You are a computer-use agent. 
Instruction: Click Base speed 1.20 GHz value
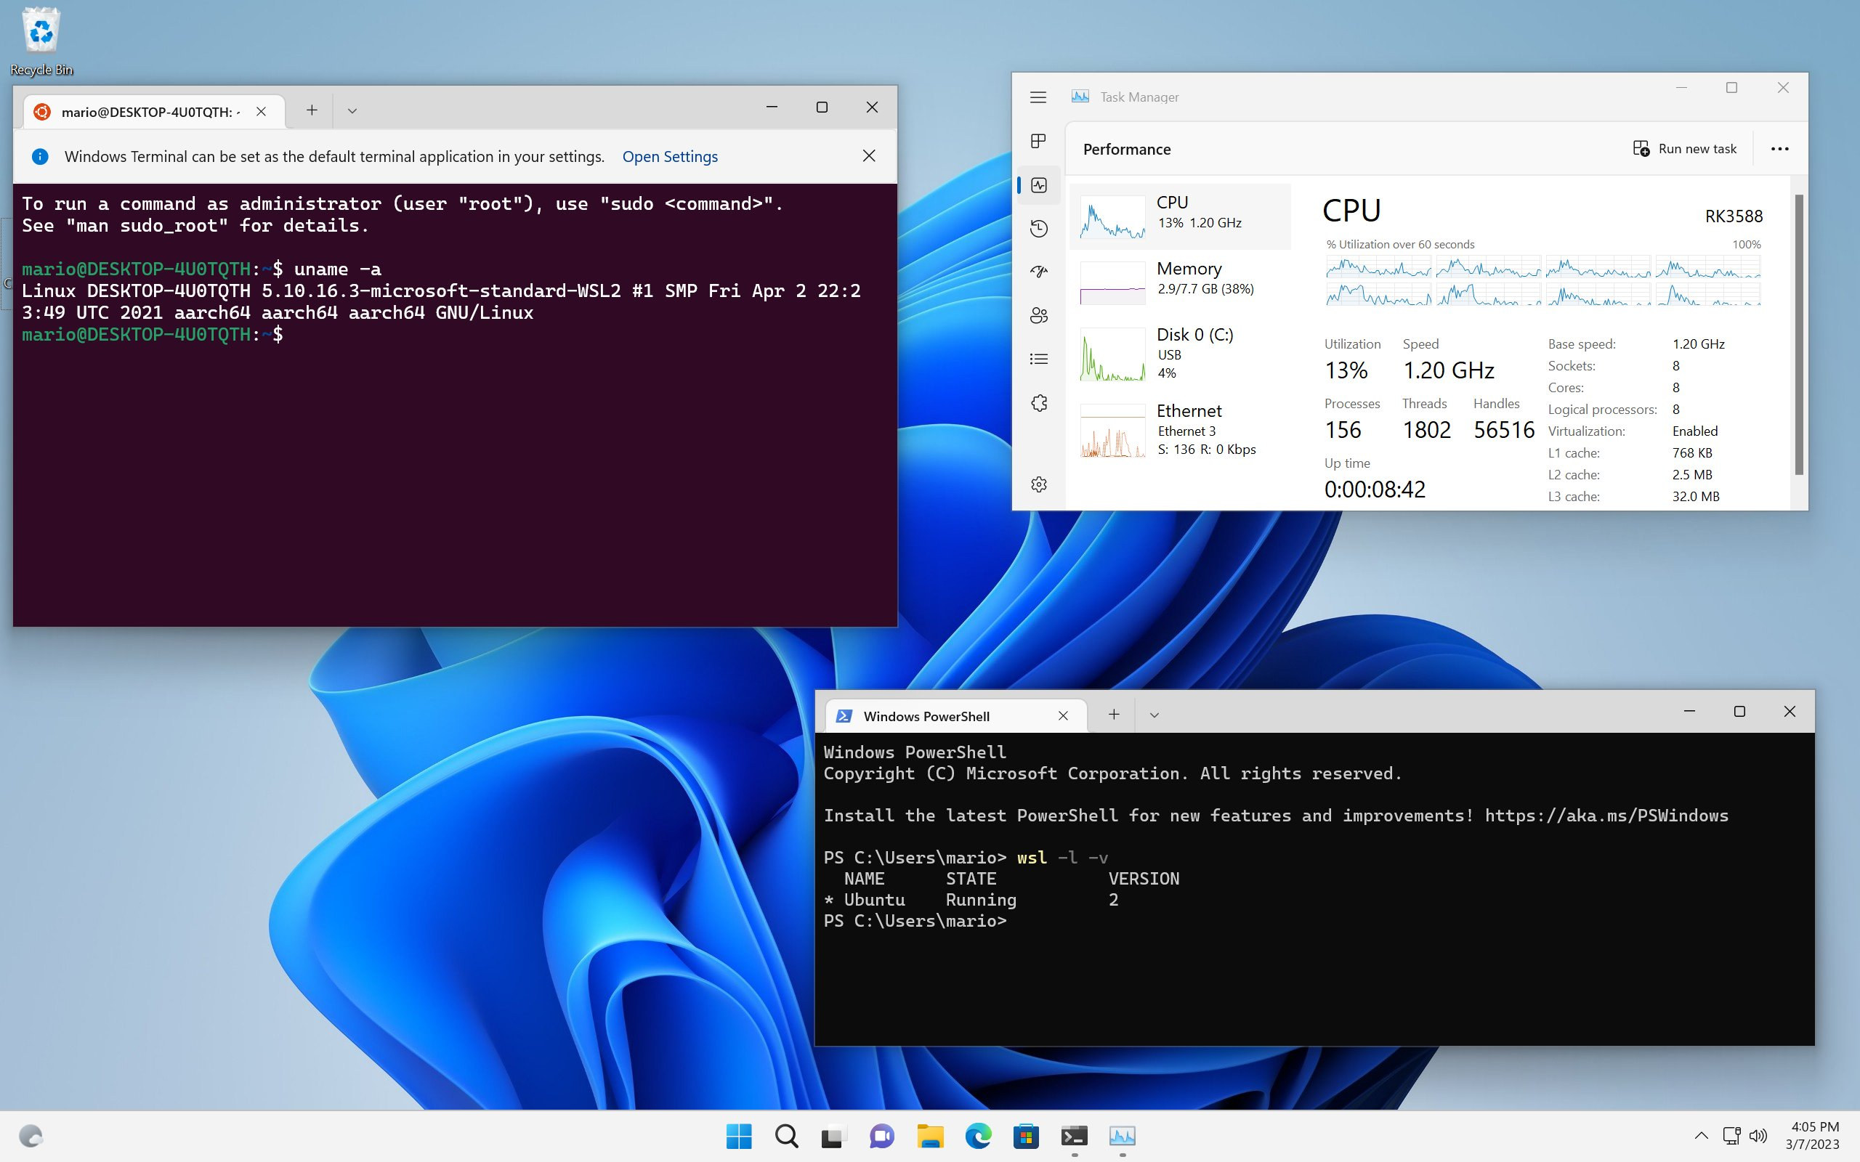click(1698, 344)
